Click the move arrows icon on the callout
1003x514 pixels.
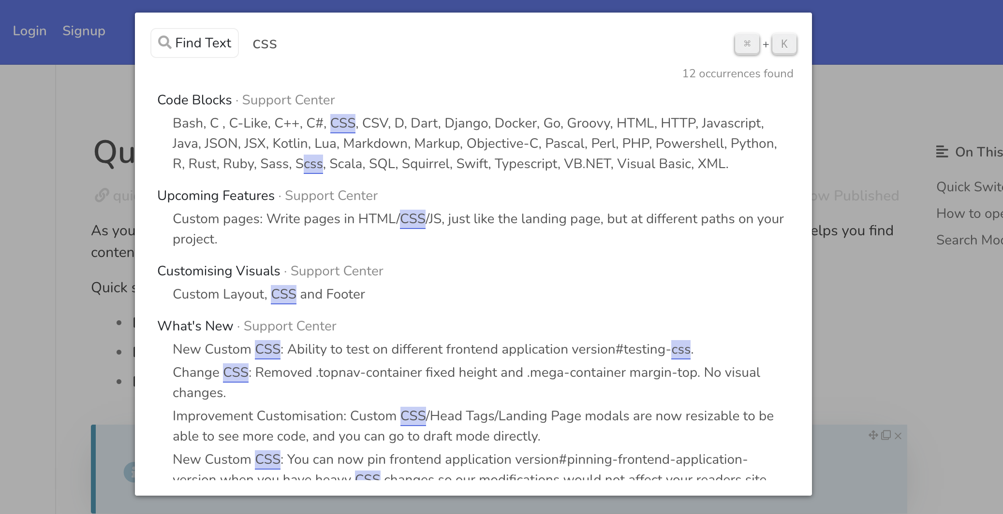click(x=873, y=435)
